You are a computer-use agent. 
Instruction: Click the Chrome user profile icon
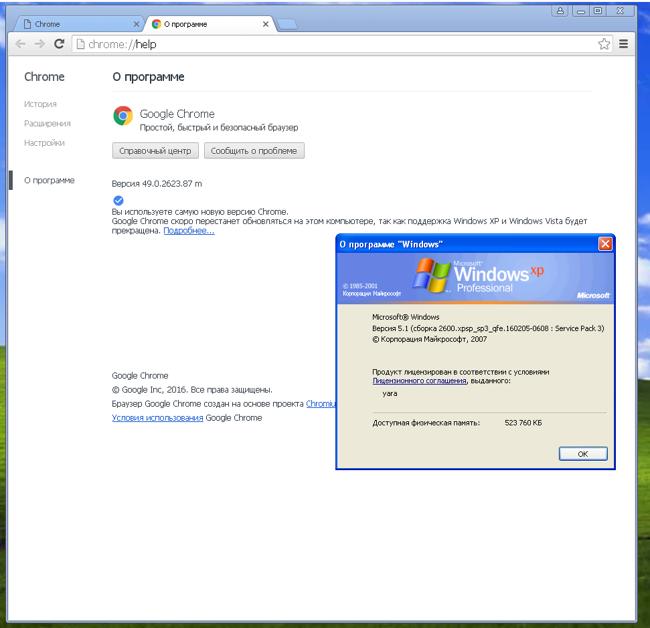tap(560, 11)
